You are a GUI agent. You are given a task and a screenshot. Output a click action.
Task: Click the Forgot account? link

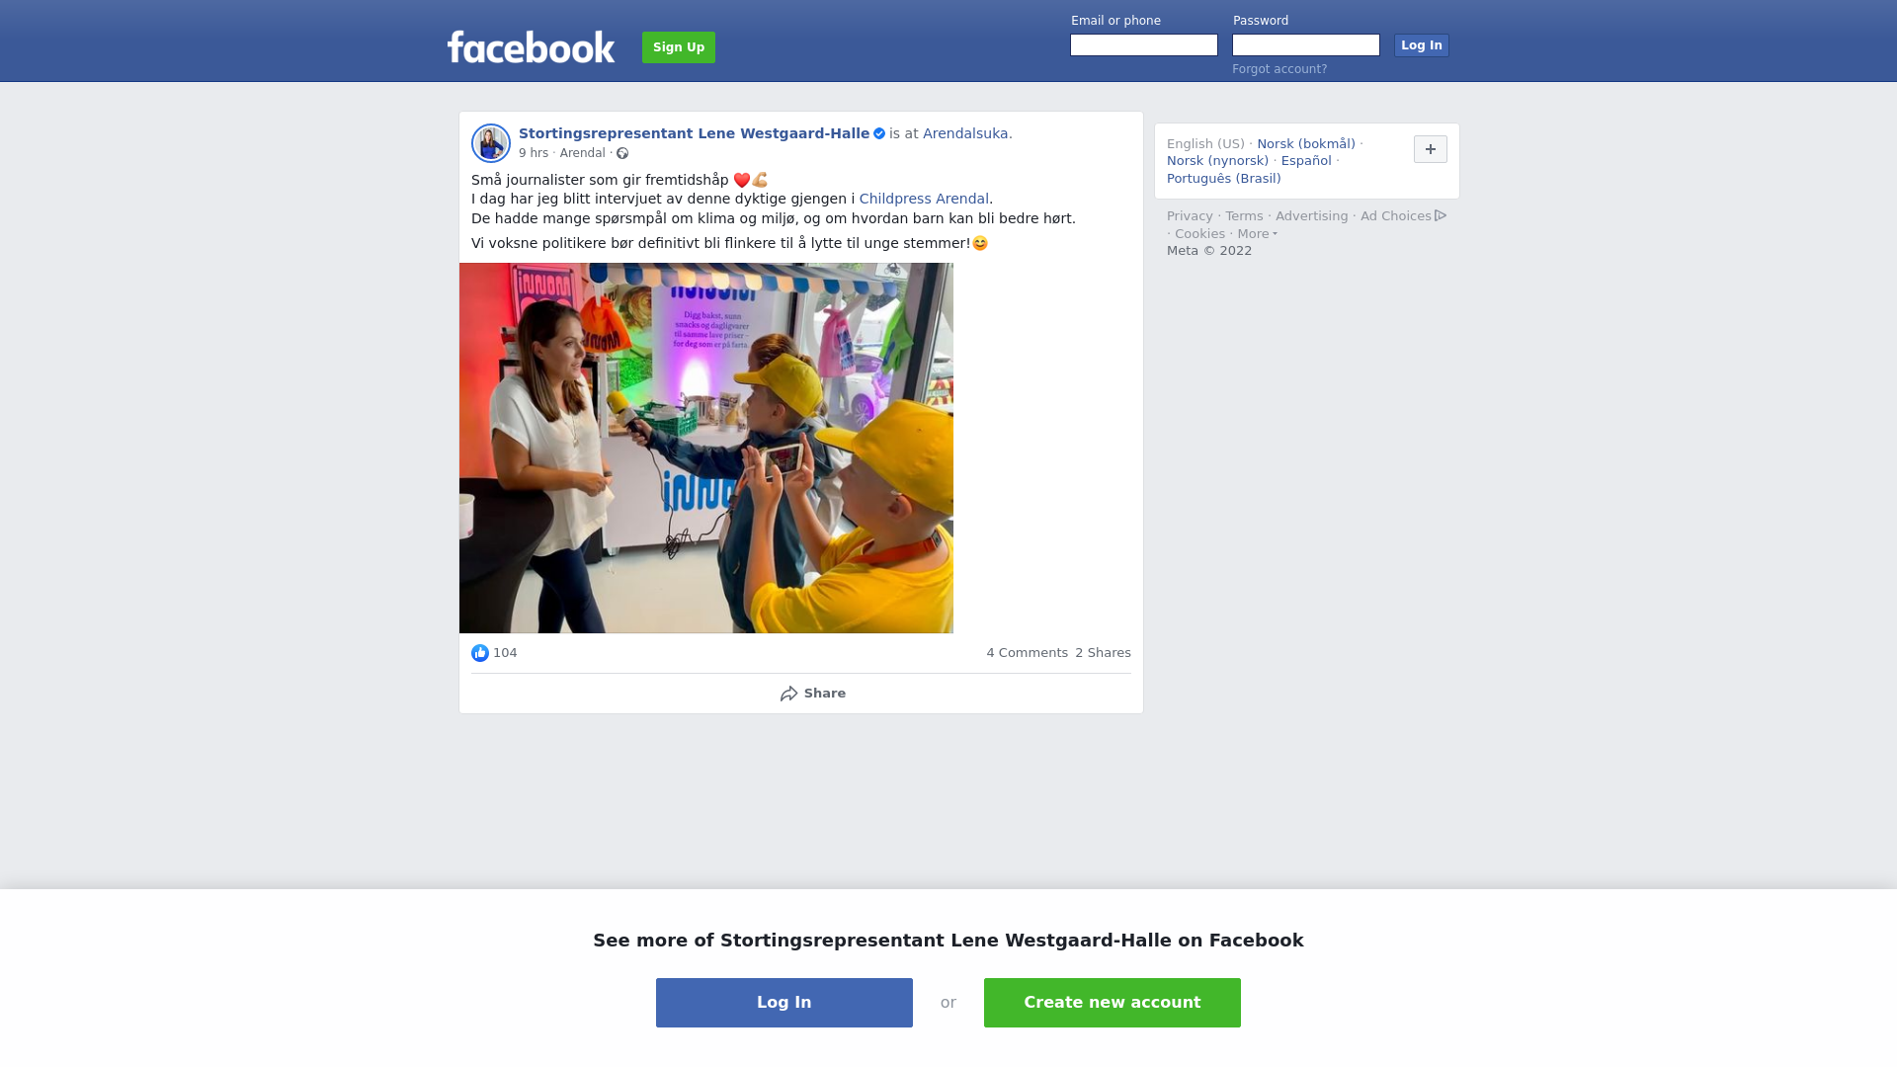[1279, 69]
